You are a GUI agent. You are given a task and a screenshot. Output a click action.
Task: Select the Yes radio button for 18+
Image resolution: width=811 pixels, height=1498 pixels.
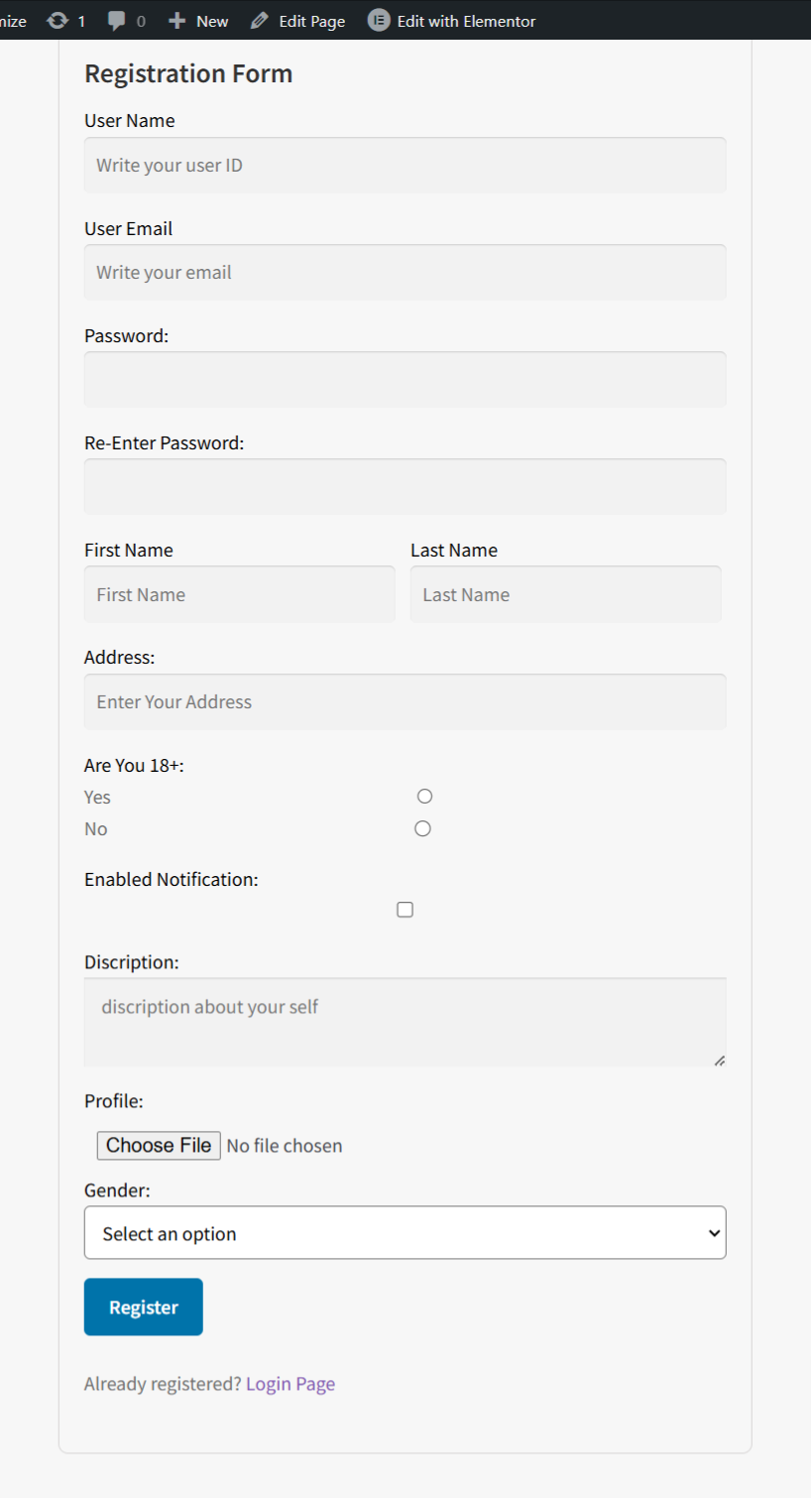424,796
